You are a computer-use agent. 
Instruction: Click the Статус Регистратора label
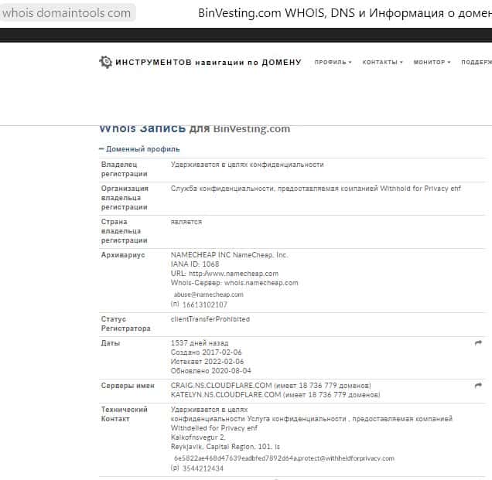point(126,324)
